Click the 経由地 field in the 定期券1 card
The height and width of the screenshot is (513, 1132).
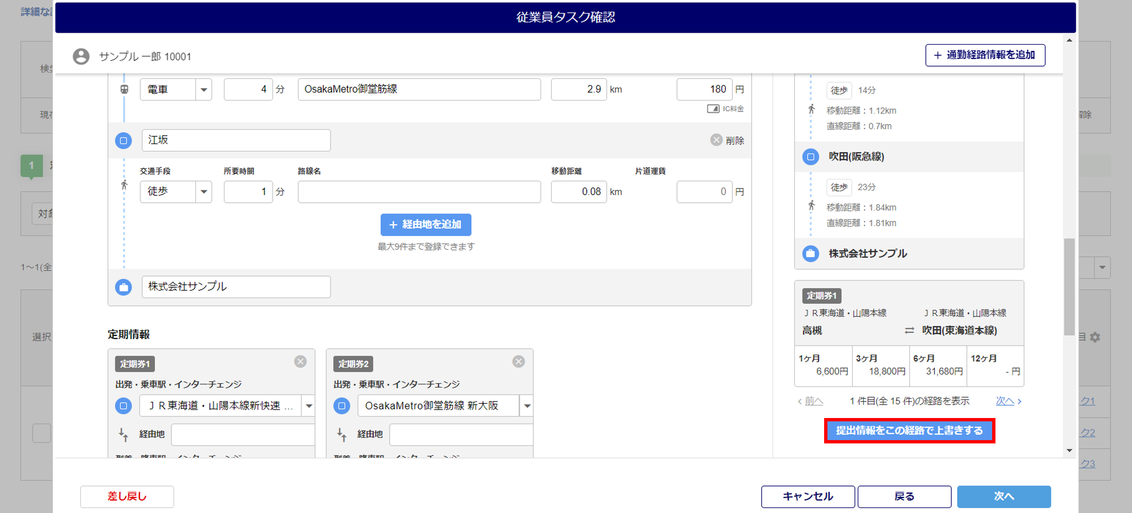(243, 435)
